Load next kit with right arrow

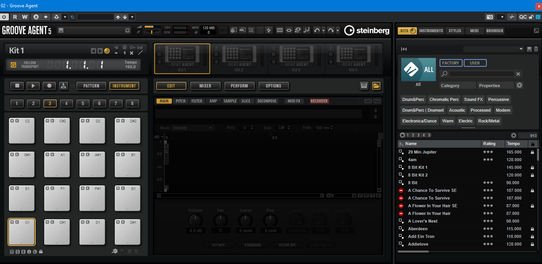[100, 51]
